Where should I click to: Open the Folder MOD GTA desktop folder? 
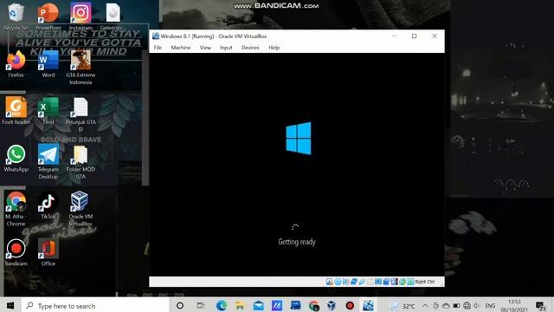tap(81, 161)
